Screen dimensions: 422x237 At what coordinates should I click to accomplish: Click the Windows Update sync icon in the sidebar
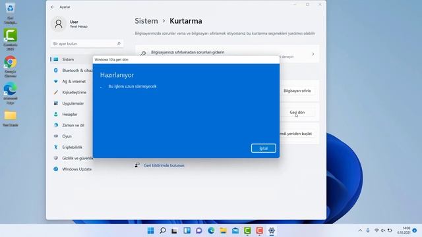(55, 169)
